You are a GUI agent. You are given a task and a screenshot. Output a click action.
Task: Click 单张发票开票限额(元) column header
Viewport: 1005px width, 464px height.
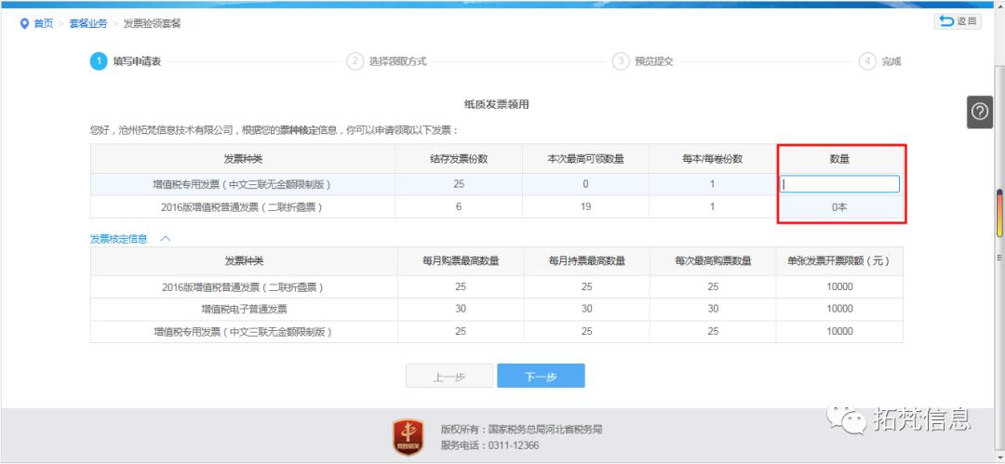[x=839, y=261]
